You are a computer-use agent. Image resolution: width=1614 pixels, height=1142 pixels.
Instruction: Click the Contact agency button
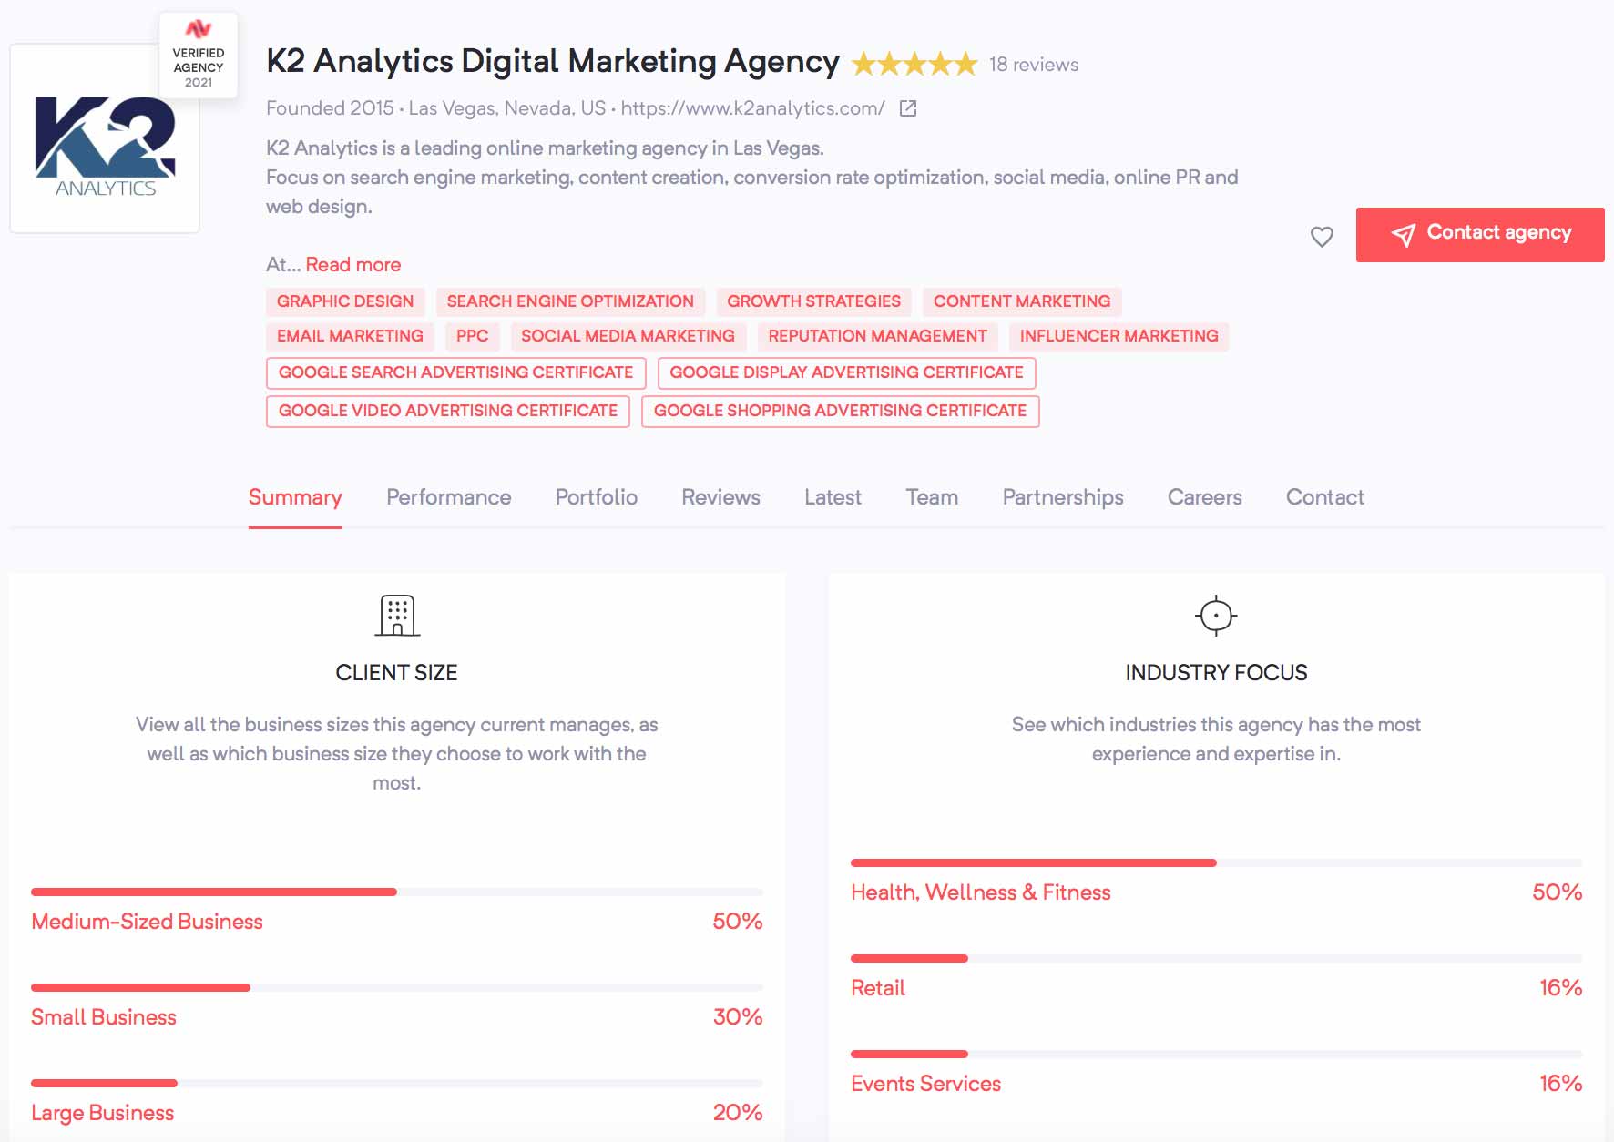pyautogui.click(x=1480, y=235)
